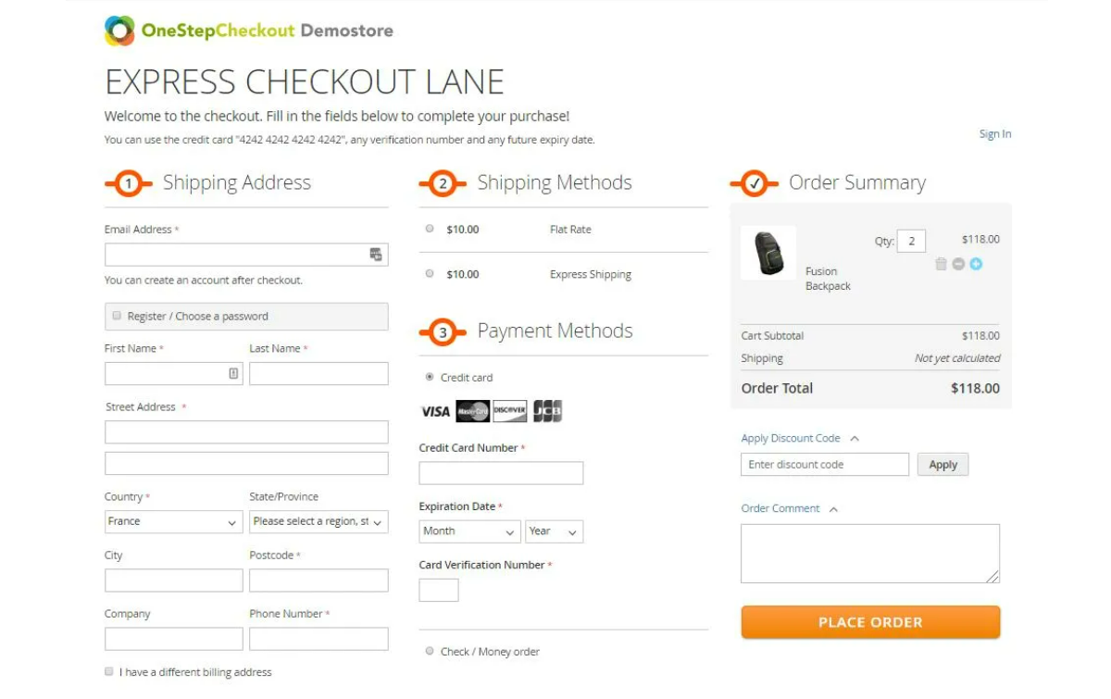Viewport: 1111px width, 699px height.
Task: Select Check / Money order payment
Action: pos(430,651)
